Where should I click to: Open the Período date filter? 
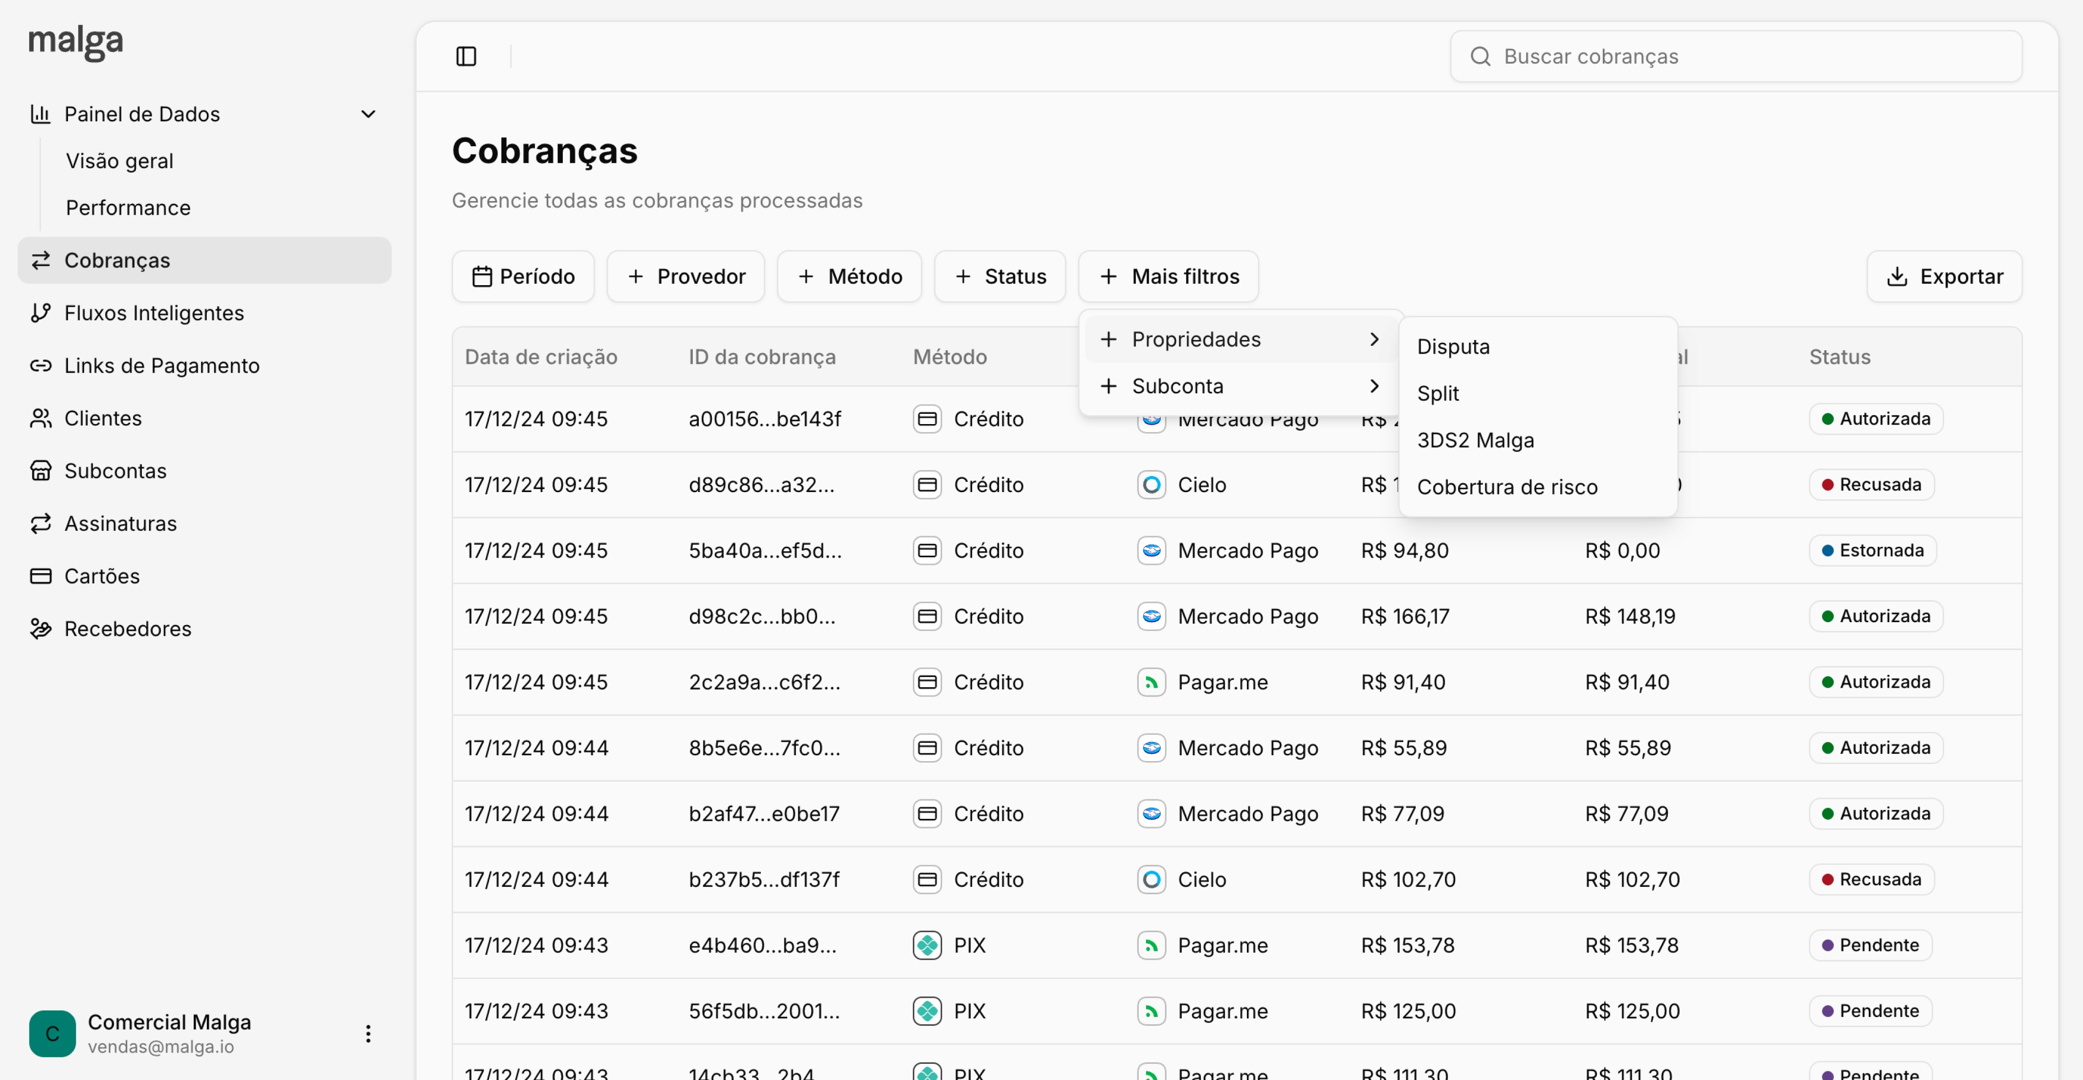point(523,277)
